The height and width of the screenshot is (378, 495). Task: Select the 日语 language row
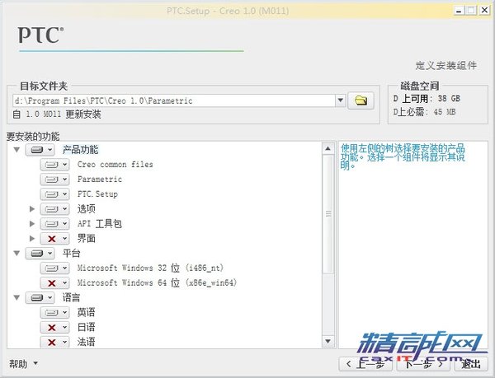coord(86,327)
